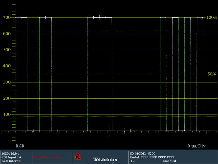Click the dotted vertical cursor near baseline
The image size is (218, 164).
click(x=109, y=131)
